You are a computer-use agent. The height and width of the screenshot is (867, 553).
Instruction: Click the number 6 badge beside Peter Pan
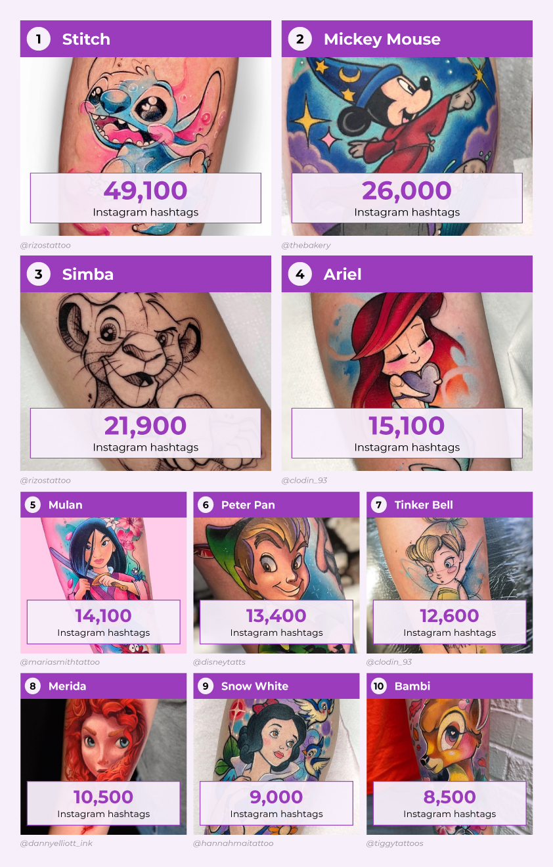coord(206,505)
